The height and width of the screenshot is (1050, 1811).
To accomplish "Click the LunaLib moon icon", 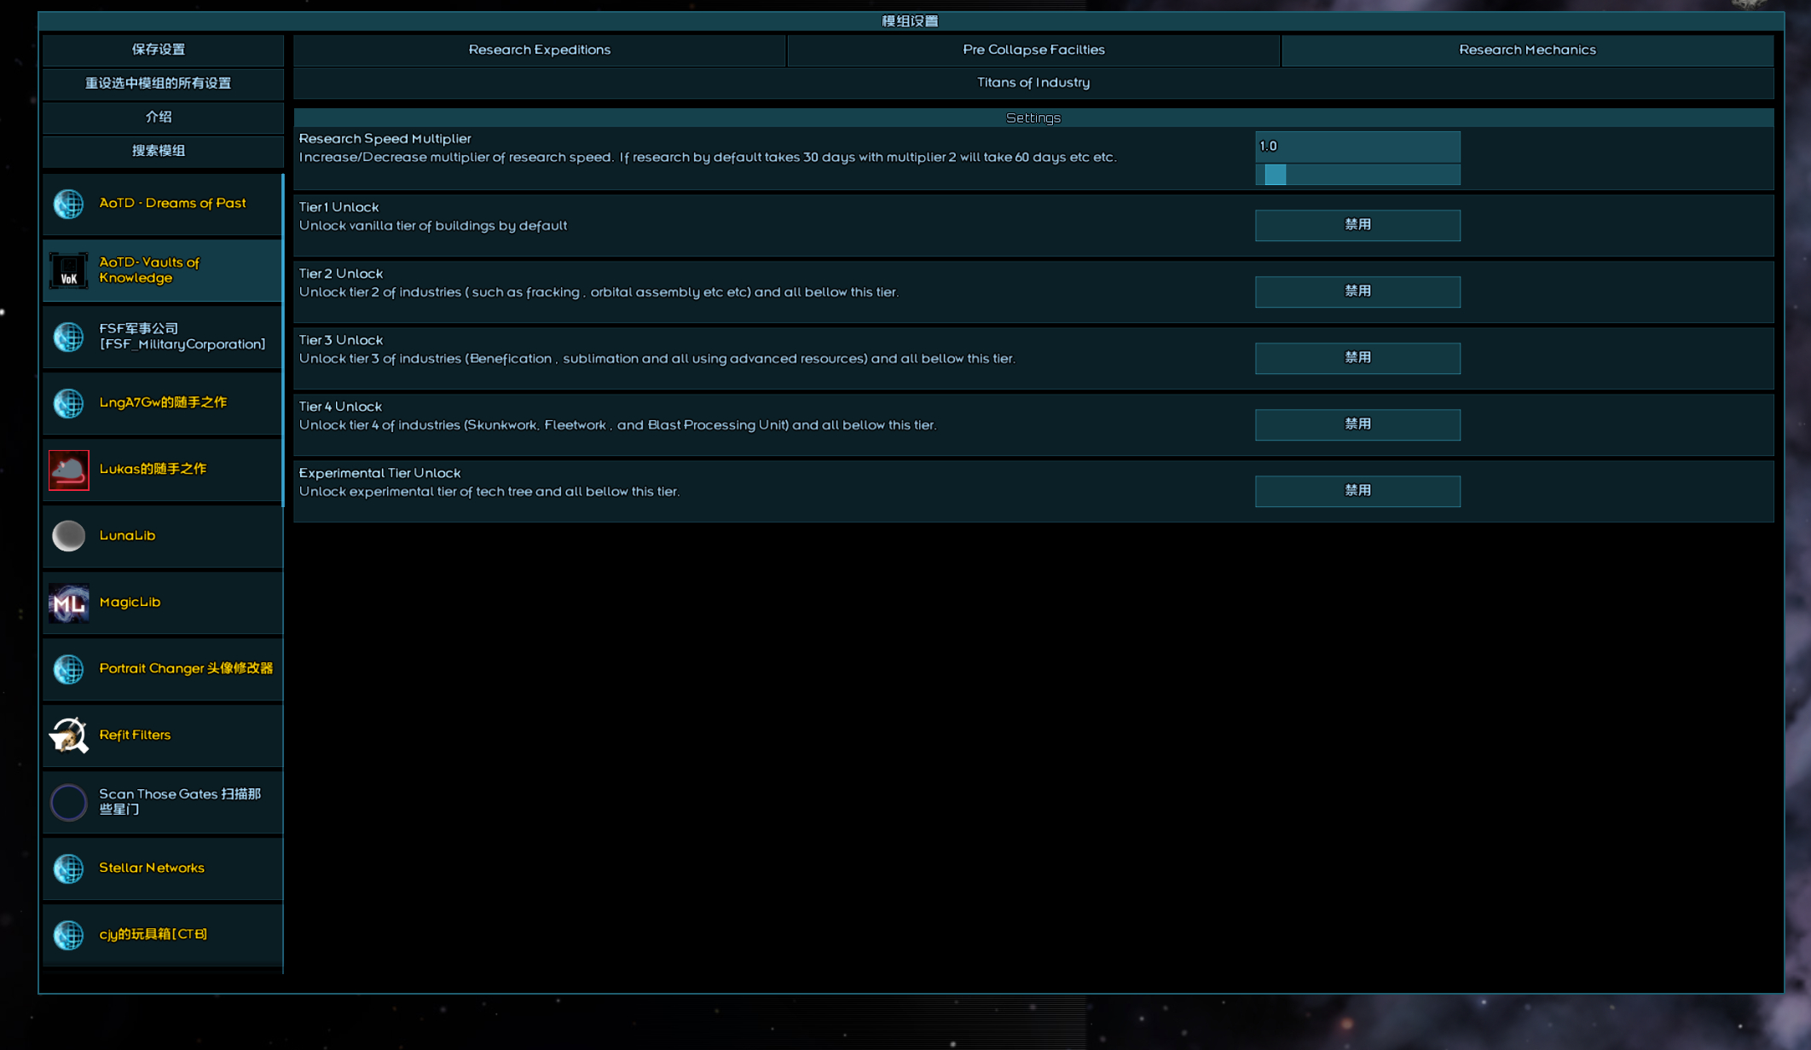I will [68, 536].
